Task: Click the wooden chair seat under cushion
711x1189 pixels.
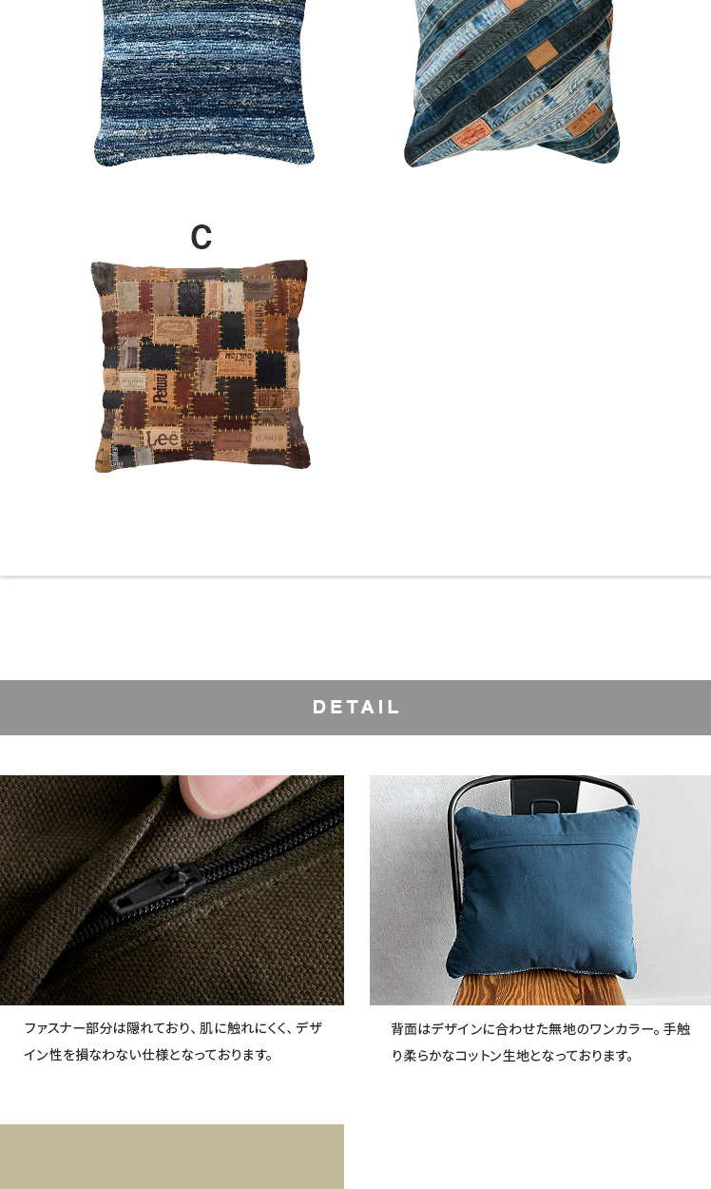Action: (542, 991)
